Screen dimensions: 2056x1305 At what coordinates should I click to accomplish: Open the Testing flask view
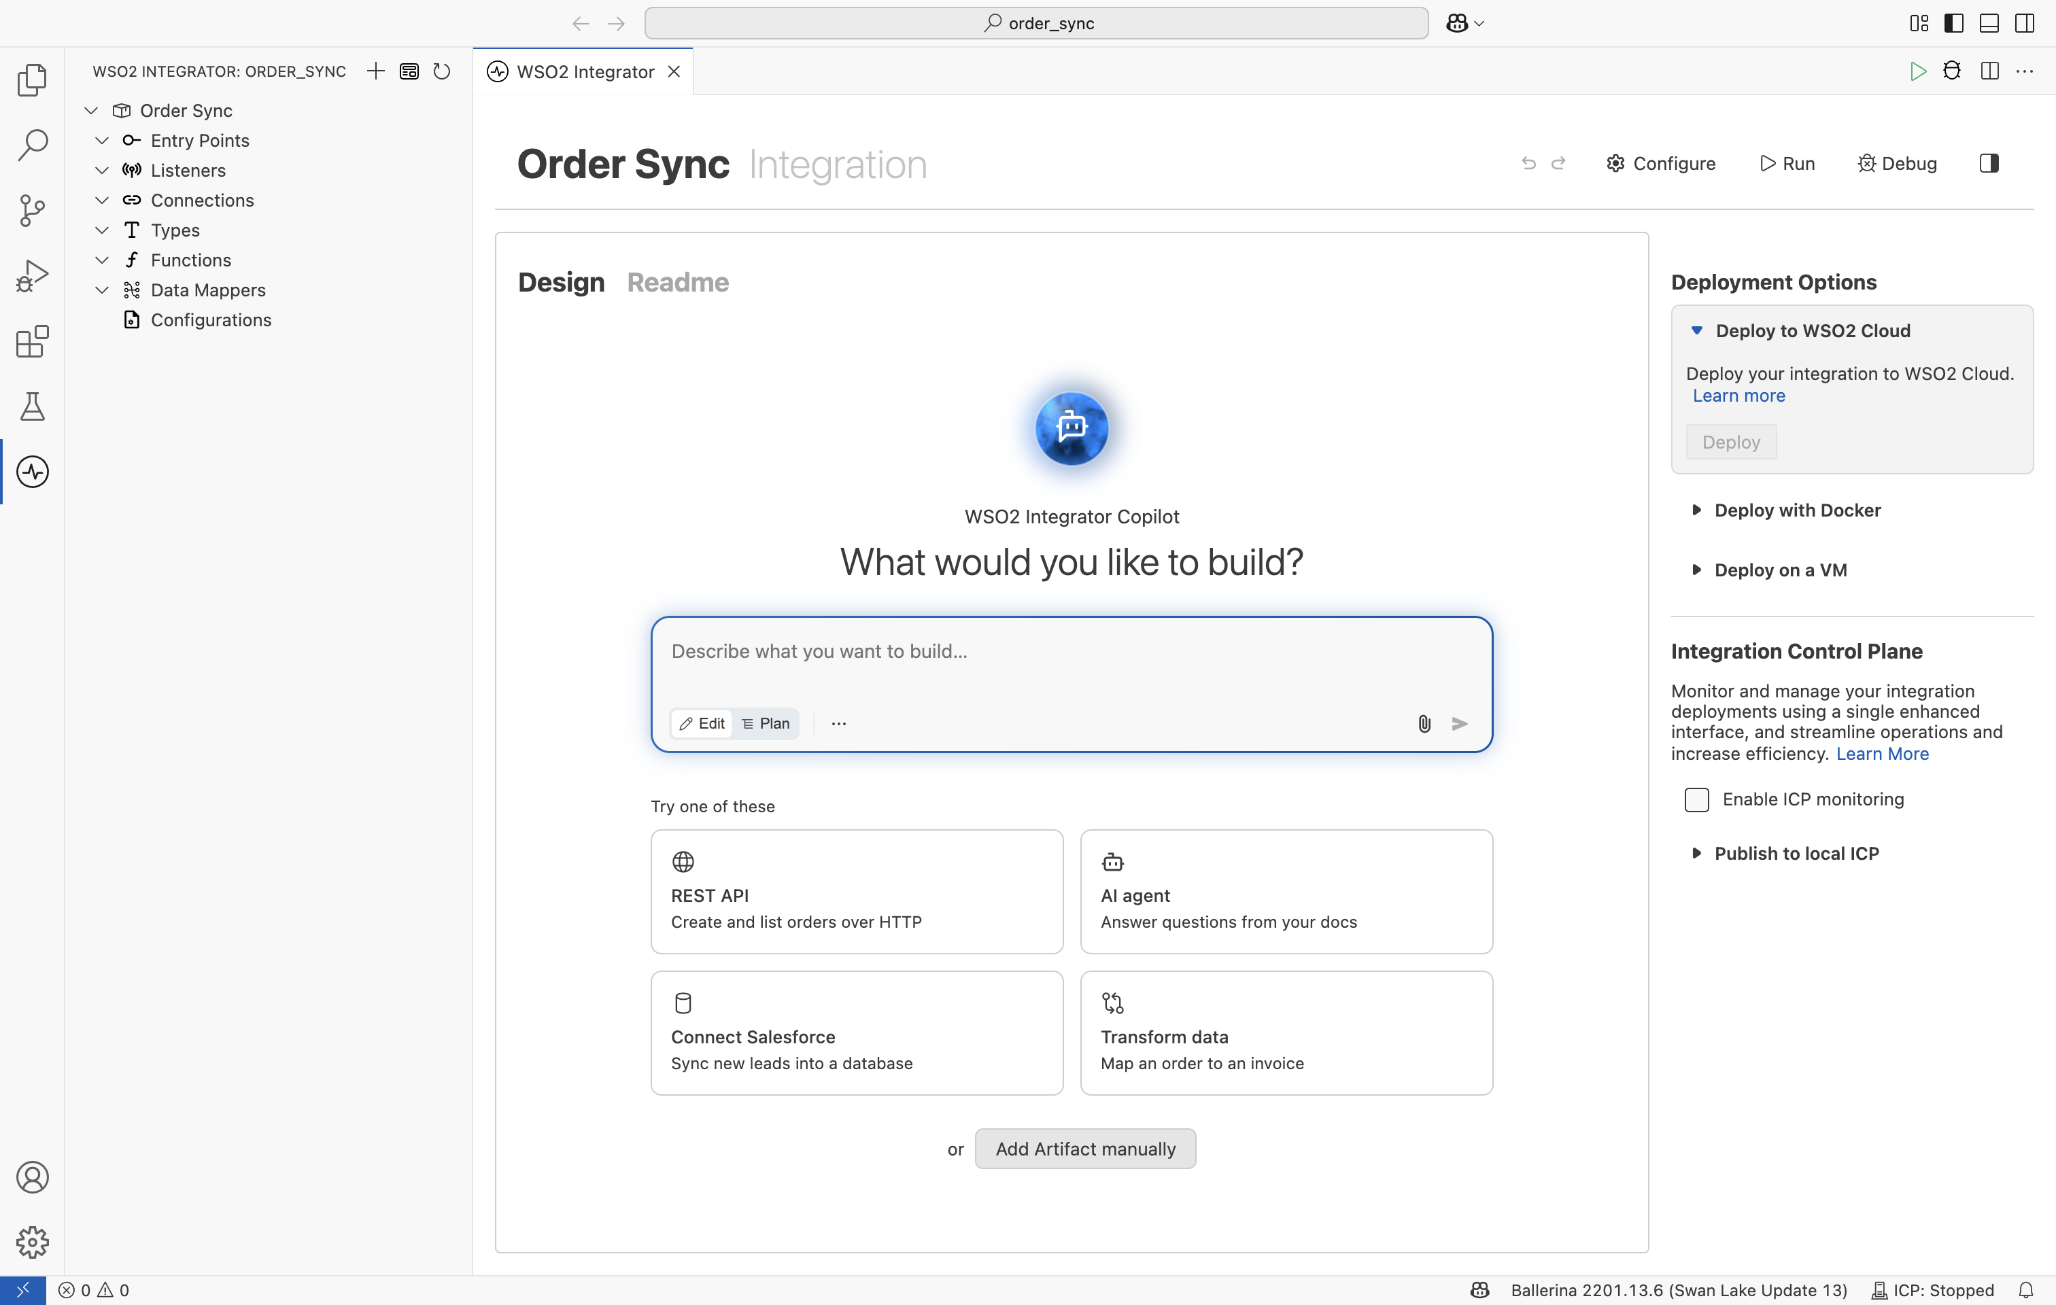tap(33, 406)
